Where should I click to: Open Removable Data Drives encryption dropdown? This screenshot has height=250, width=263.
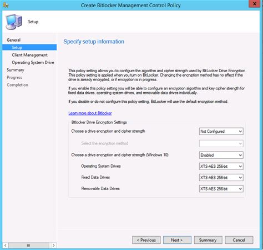[x=221, y=189]
